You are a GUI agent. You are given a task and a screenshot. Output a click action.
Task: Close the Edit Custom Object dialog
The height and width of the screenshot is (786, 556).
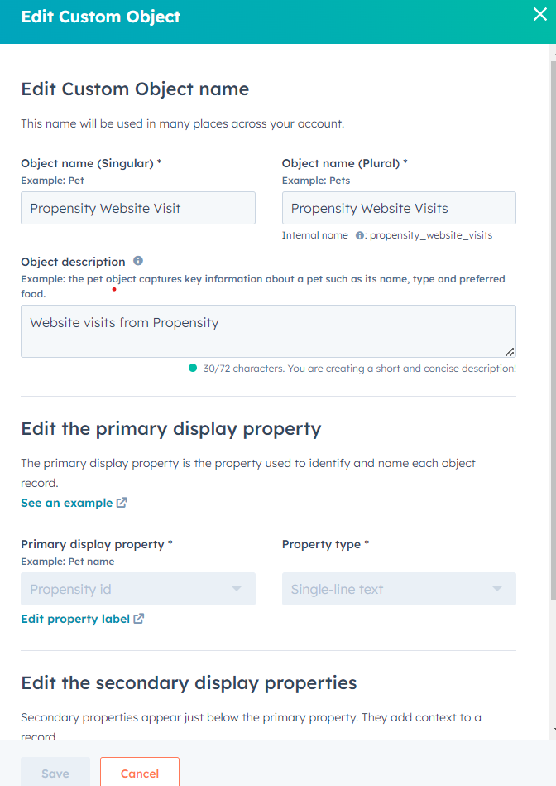tap(540, 14)
